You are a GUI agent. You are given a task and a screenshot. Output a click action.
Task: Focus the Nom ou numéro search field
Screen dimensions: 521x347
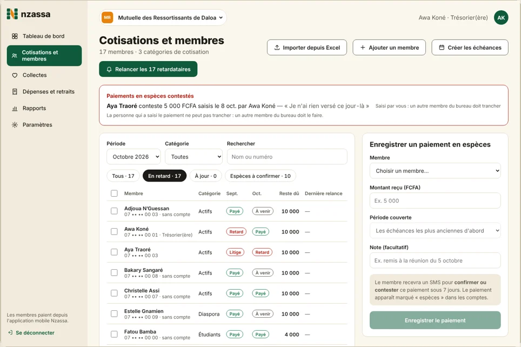287,157
